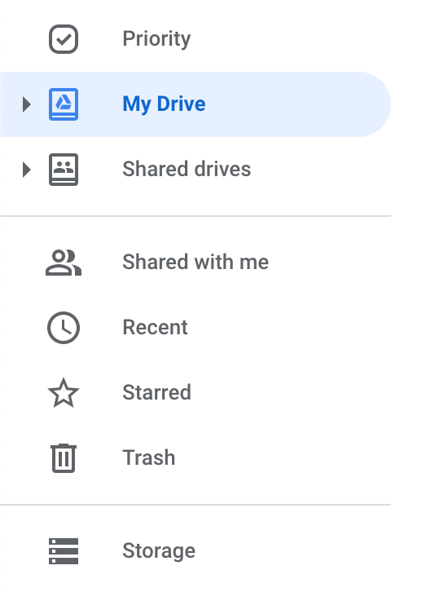Click the blue My Drive icon
The height and width of the screenshot is (592, 422).
click(x=64, y=104)
